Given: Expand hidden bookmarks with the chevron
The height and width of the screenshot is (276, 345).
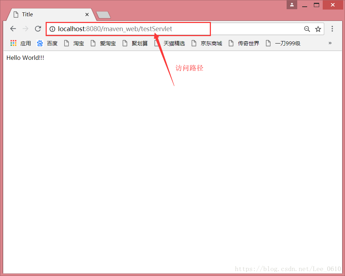Looking at the screenshot, I should pos(330,43).
